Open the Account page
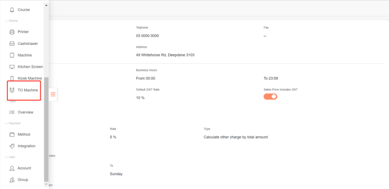The image size is (389, 189). point(24,168)
